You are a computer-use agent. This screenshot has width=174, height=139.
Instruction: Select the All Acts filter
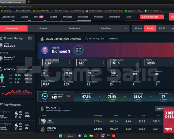[x=138, y=28]
